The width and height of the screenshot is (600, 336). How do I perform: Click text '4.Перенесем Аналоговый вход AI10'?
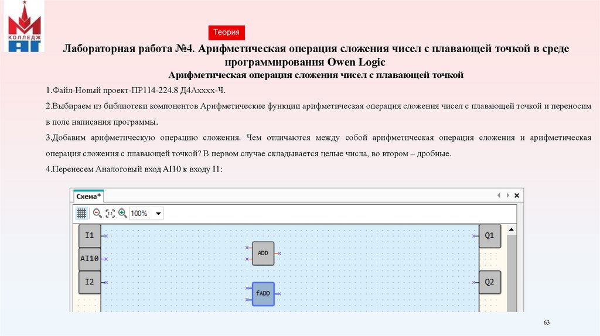113,169
